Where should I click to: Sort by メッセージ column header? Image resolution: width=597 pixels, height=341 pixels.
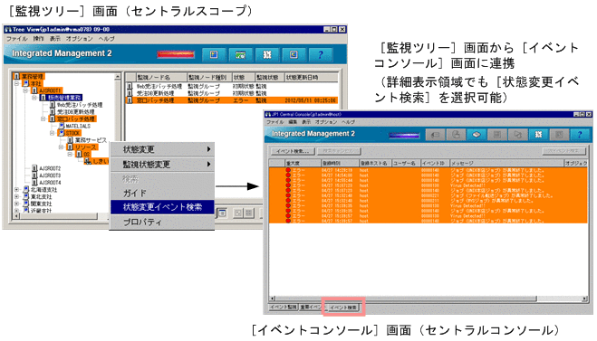(506, 163)
